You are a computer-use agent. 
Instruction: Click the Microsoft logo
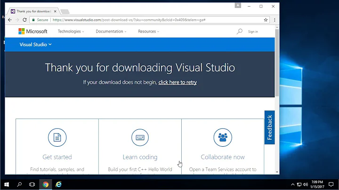[x=33, y=32]
